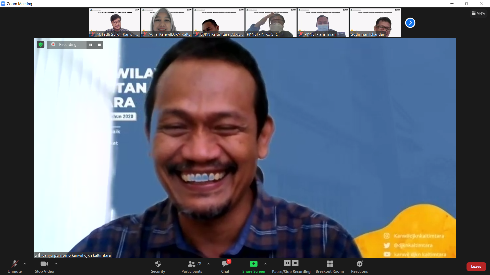The width and height of the screenshot is (490, 275).
Task: Click the green encryption shield icon
Action: tap(41, 45)
